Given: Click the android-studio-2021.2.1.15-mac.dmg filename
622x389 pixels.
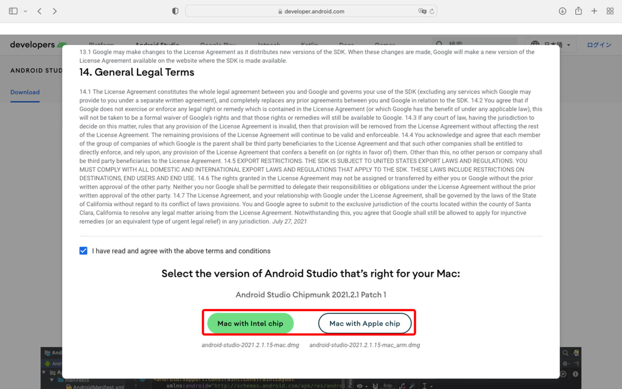Looking at the screenshot, I should tap(250, 345).
